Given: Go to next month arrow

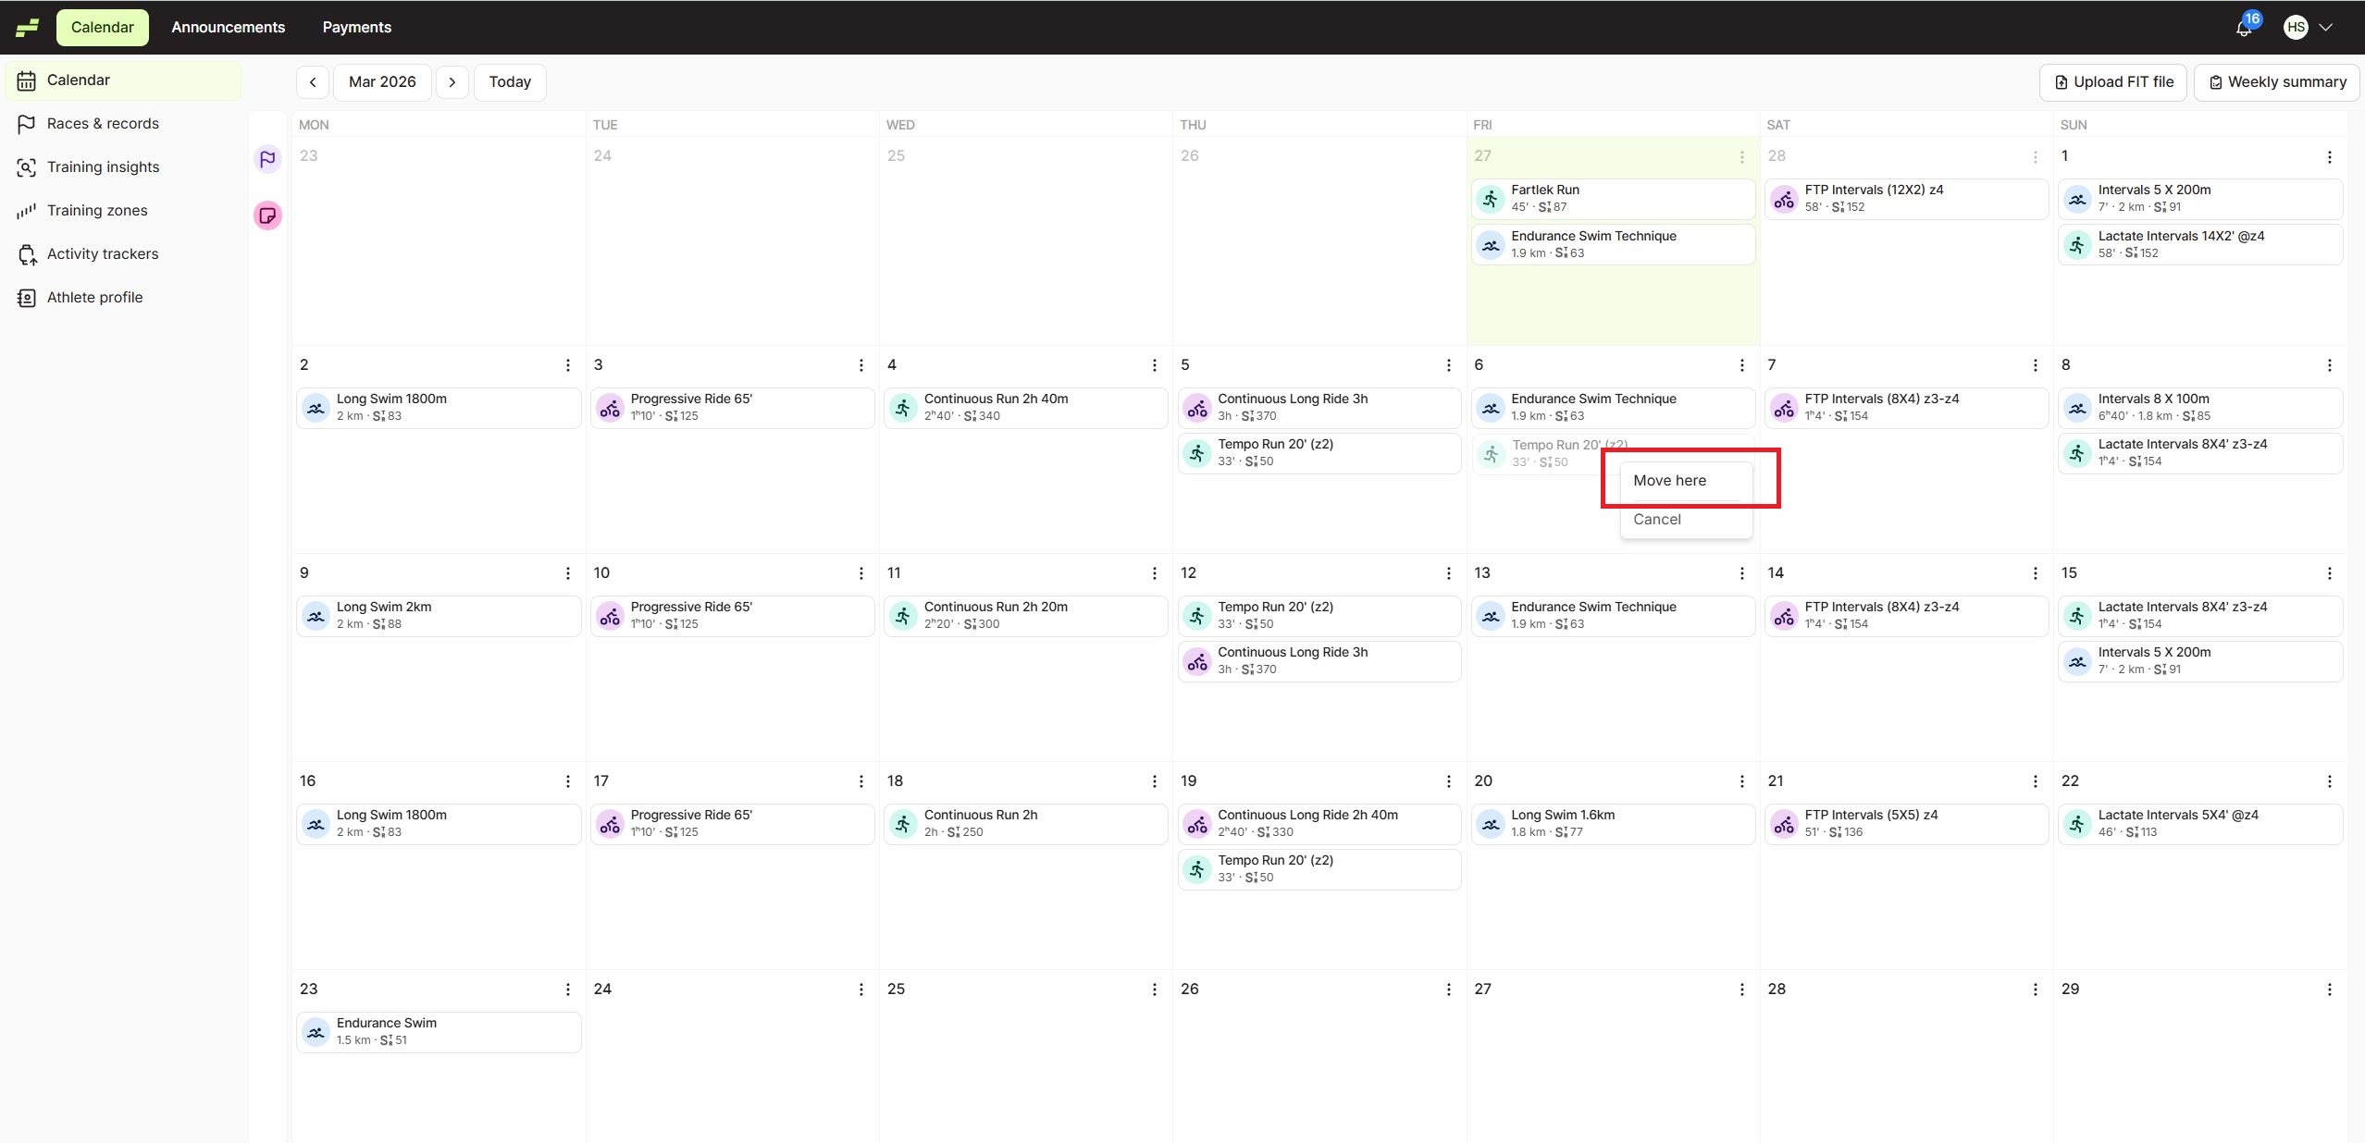Looking at the screenshot, I should [x=452, y=82].
